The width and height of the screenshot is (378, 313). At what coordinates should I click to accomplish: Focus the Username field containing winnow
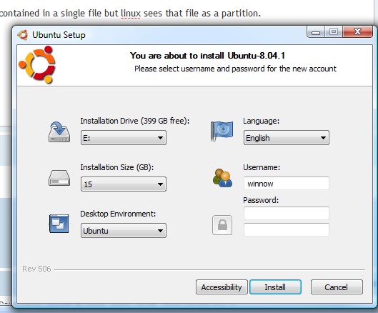[x=287, y=184]
